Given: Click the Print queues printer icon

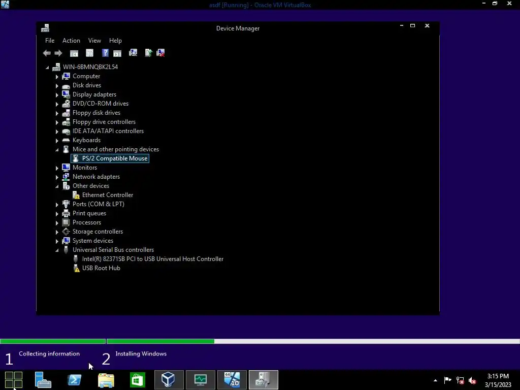Looking at the screenshot, I should [x=66, y=213].
